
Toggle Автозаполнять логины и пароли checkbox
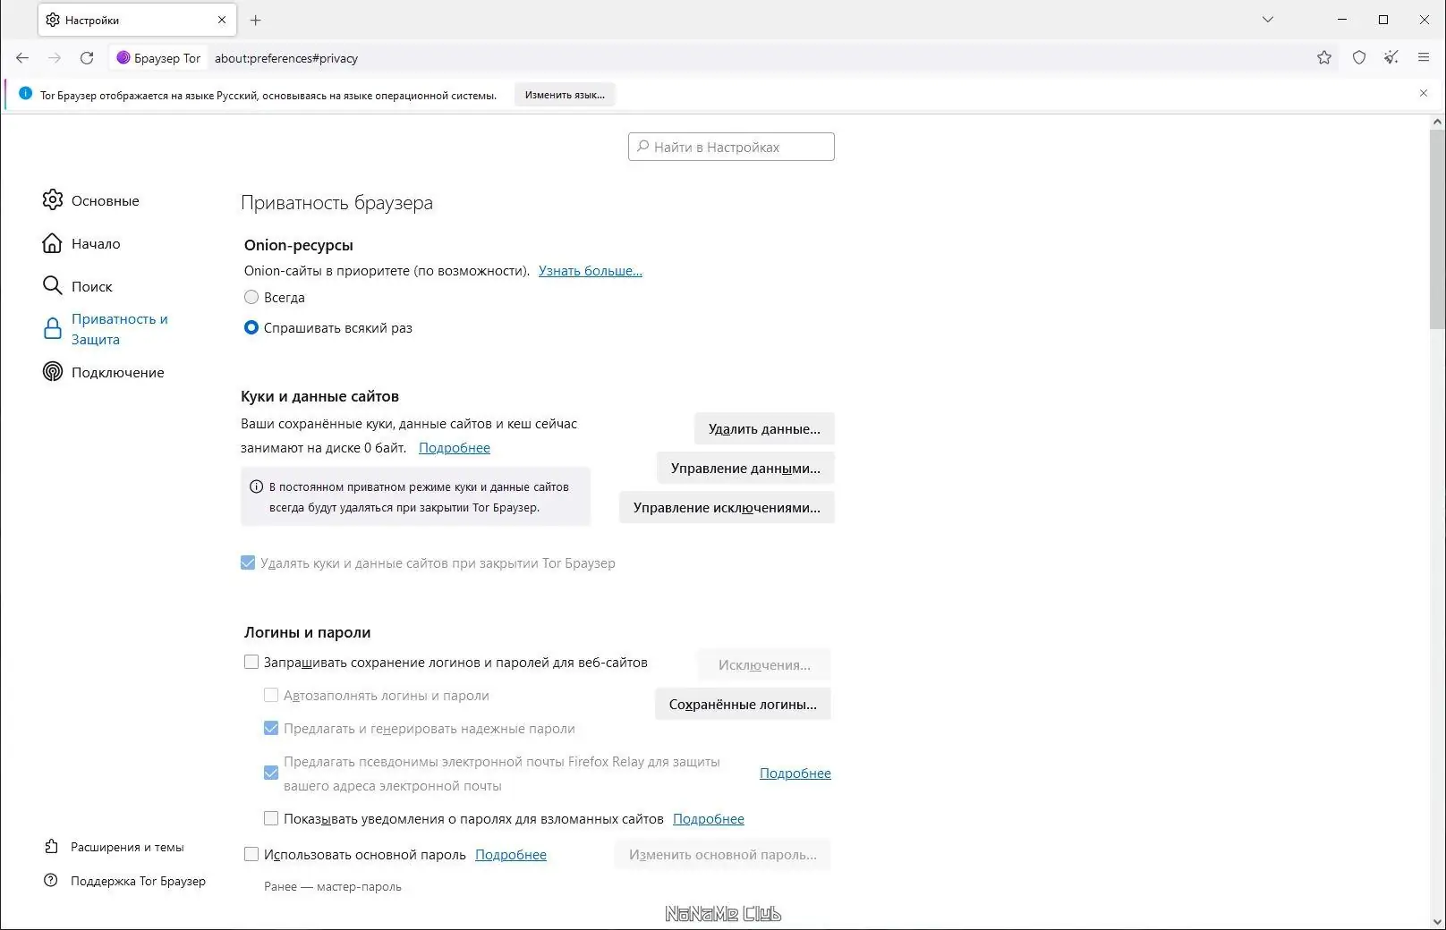click(271, 695)
